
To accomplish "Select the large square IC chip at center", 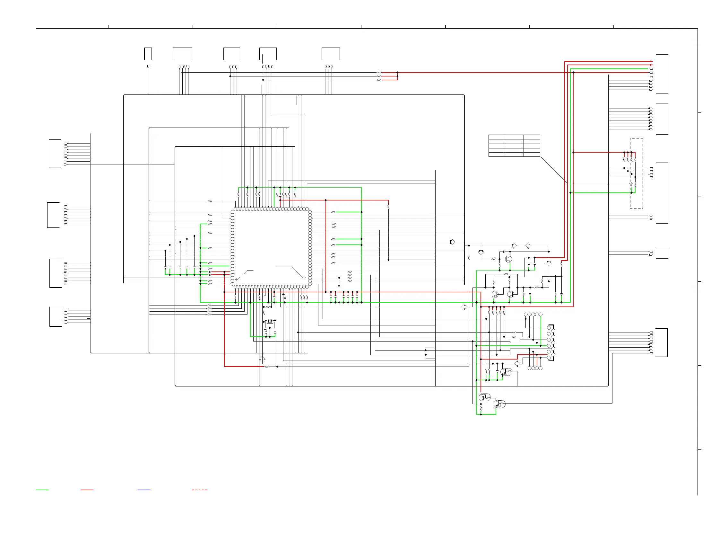I will [271, 248].
